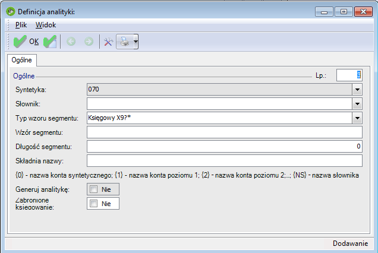Click the printer icon in the toolbar
The width and height of the screenshot is (378, 253).
coord(125,42)
